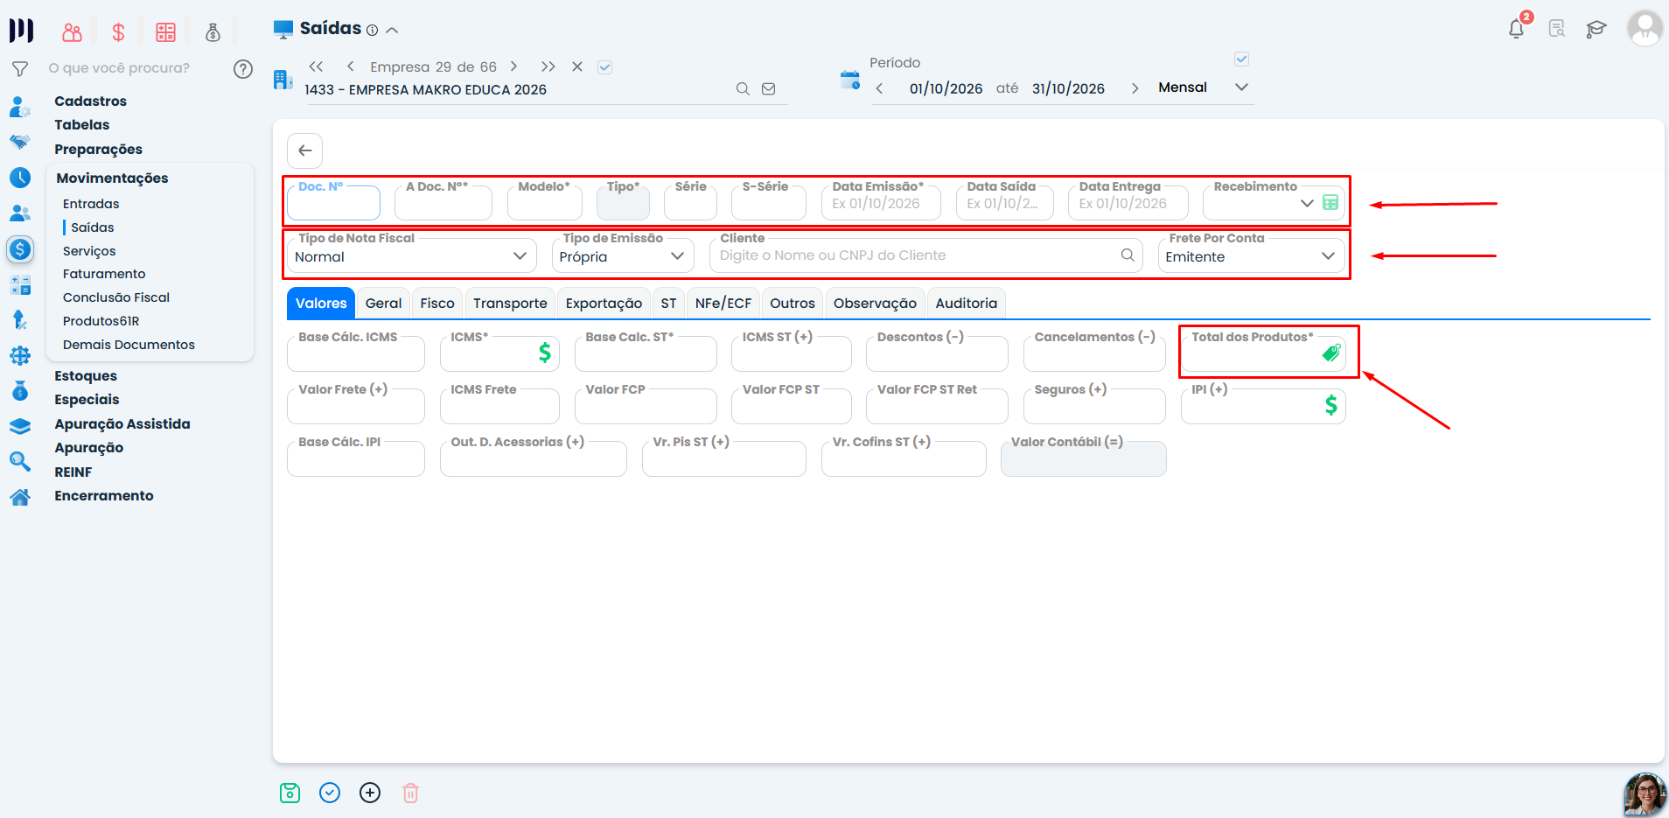Viewport: 1669px width, 818px height.
Task: Open Entradas in the sidebar
Action: click(x=91, y=204)
